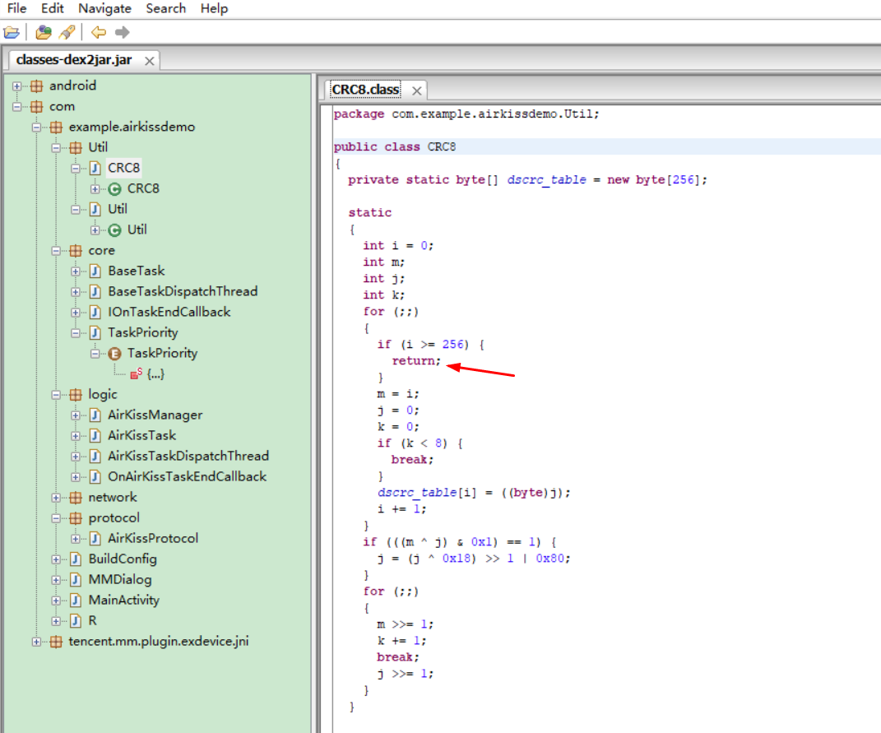Select BaseTaskDispatchThread in the tree
Screen dimensions: 881x733
pyautogui.click(x=183, y=292)
